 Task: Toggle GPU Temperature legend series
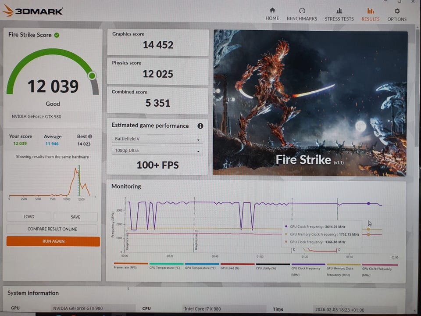click(202, 266)
